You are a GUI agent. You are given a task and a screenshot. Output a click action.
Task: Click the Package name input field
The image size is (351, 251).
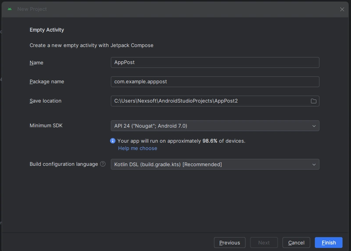(215, 82)
